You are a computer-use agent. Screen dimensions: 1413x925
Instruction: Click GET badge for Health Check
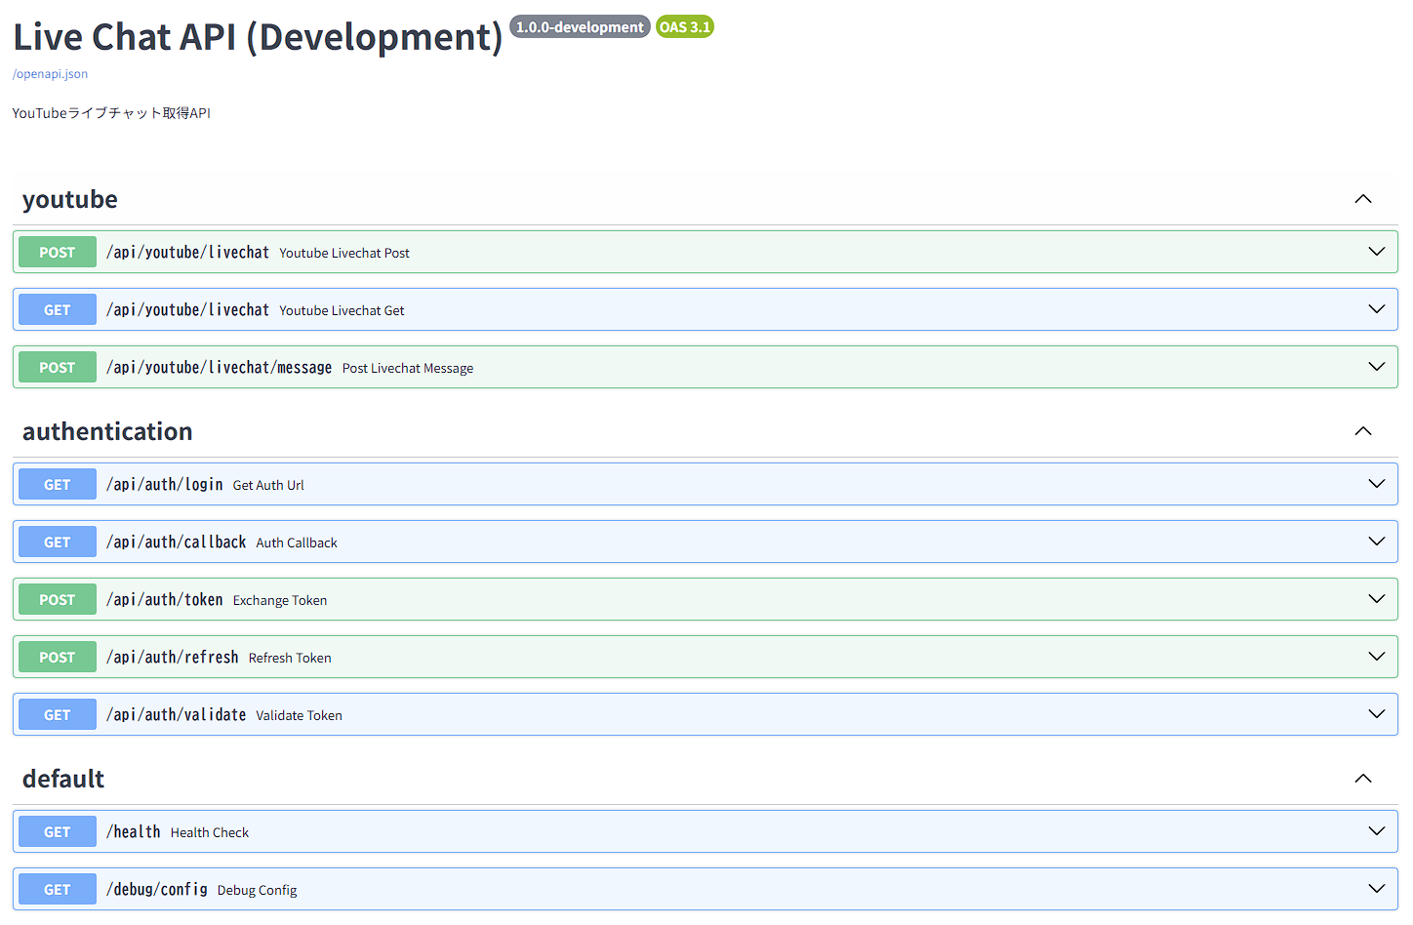(x=58, y=831)
